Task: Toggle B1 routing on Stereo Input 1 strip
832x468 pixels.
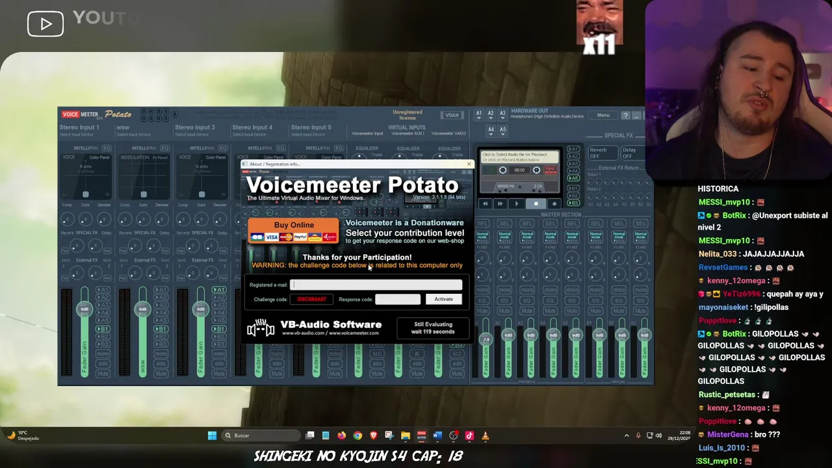Action: (103, 329)
